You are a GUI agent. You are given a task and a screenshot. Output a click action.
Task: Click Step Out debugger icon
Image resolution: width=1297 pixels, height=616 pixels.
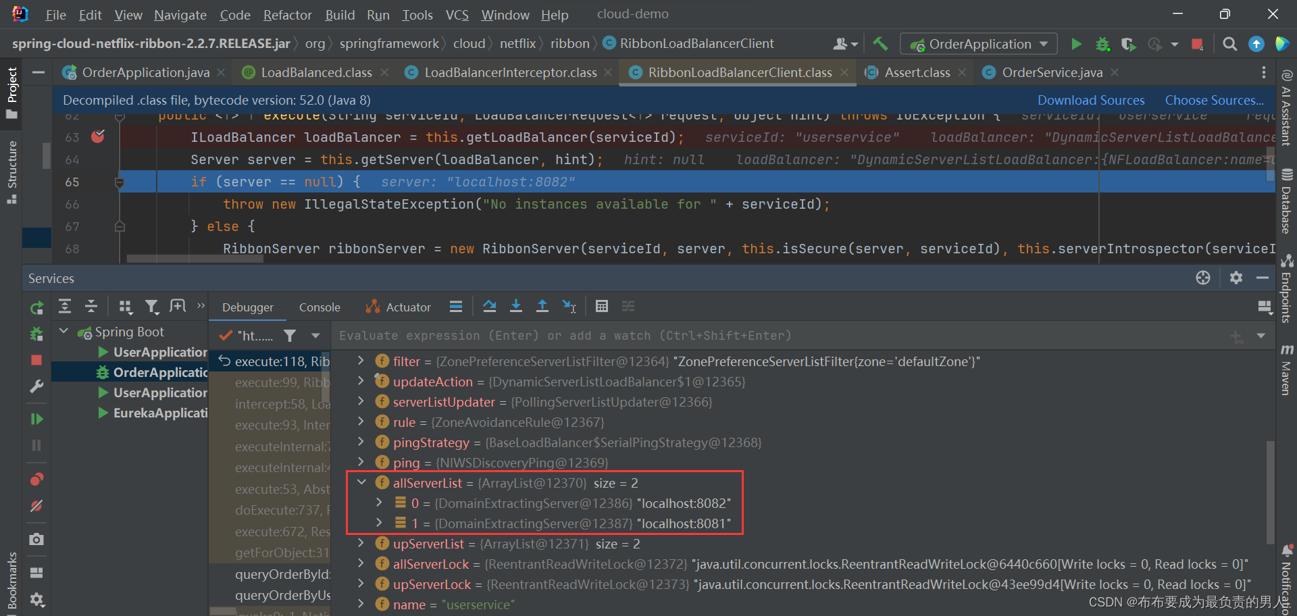pos(542,307)
